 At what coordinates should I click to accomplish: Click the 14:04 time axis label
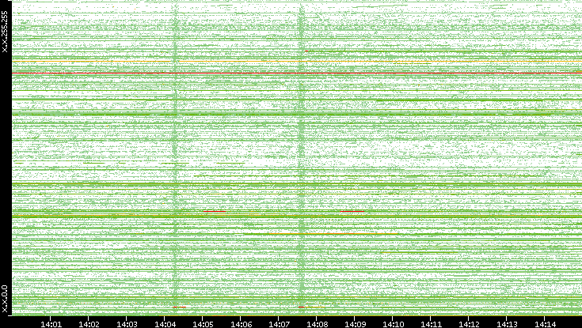tap(165, 324)
